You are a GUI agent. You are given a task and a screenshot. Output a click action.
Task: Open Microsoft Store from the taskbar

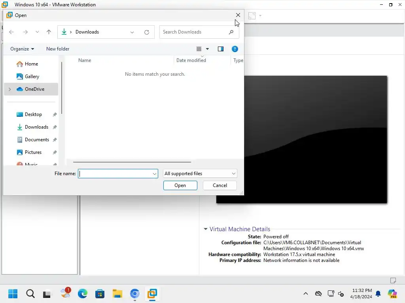point(100,294)
